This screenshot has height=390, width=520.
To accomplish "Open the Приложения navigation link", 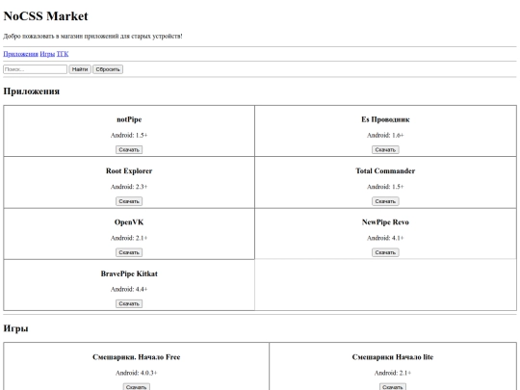I will 20,54.
